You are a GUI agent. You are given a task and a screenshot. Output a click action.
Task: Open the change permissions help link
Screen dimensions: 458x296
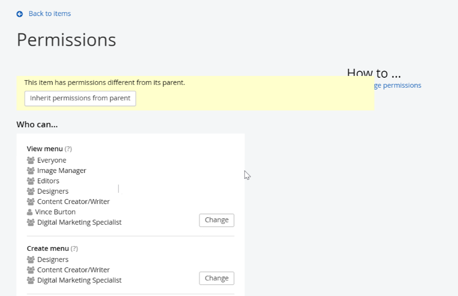398,85
